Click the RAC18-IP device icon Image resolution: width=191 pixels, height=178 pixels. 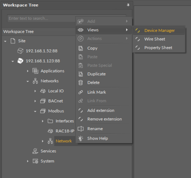point(50,131)
